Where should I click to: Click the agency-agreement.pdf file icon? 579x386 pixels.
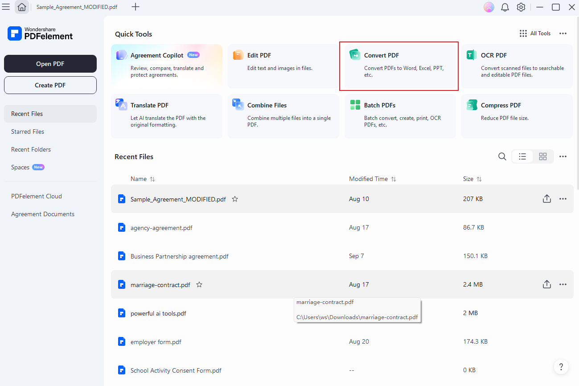[x=121, y=227]
